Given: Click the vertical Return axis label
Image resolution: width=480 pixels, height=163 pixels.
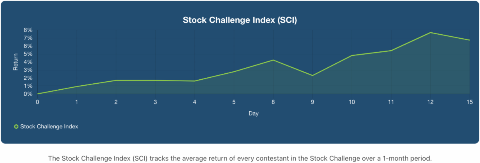Looking at the screenshot, I should click(16, 62).
